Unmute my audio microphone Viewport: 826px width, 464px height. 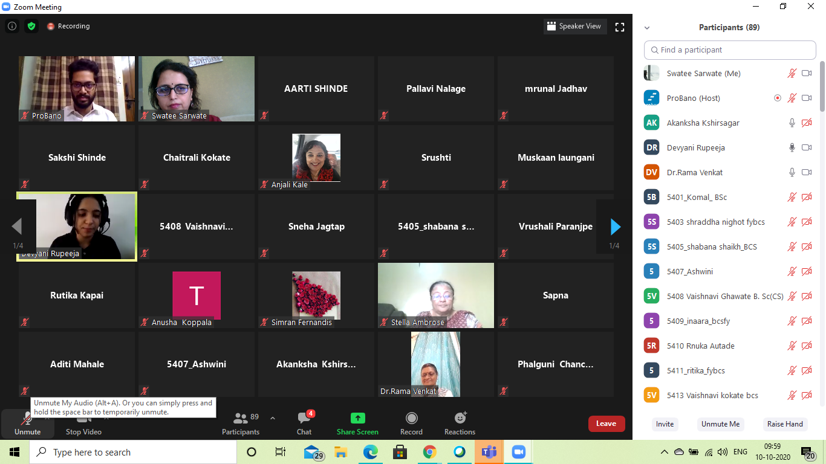[27, 423]
